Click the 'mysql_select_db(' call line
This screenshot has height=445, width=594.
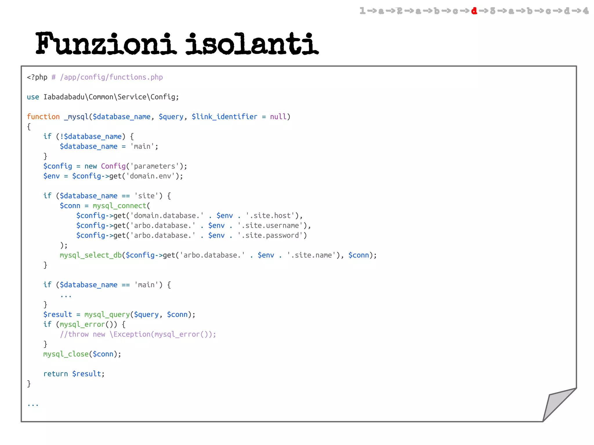[218, 255]
